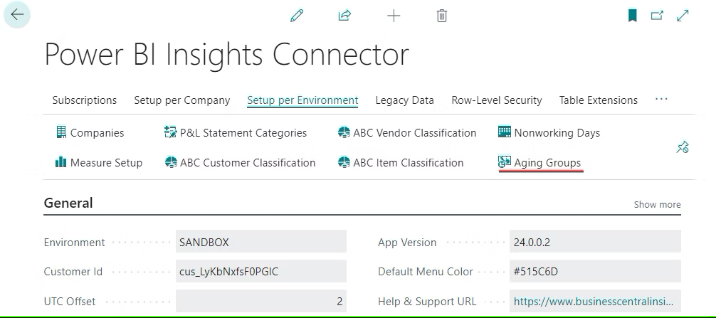Open the Help & Support URL link

(593, 301)
